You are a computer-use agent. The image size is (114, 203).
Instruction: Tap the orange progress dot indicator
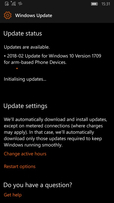(x=17, y=69)
